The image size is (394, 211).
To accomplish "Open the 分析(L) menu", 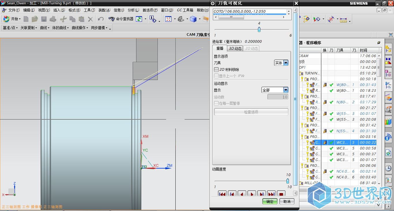I will pyautogui.click(x=133, y=10).
